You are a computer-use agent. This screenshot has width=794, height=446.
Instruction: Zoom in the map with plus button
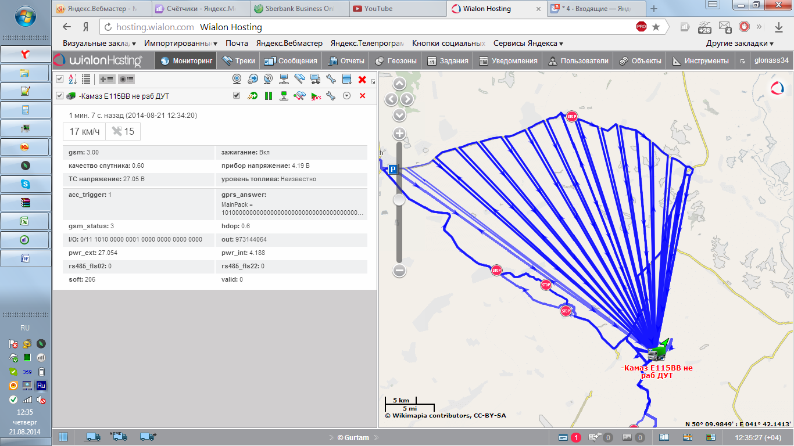399,133
